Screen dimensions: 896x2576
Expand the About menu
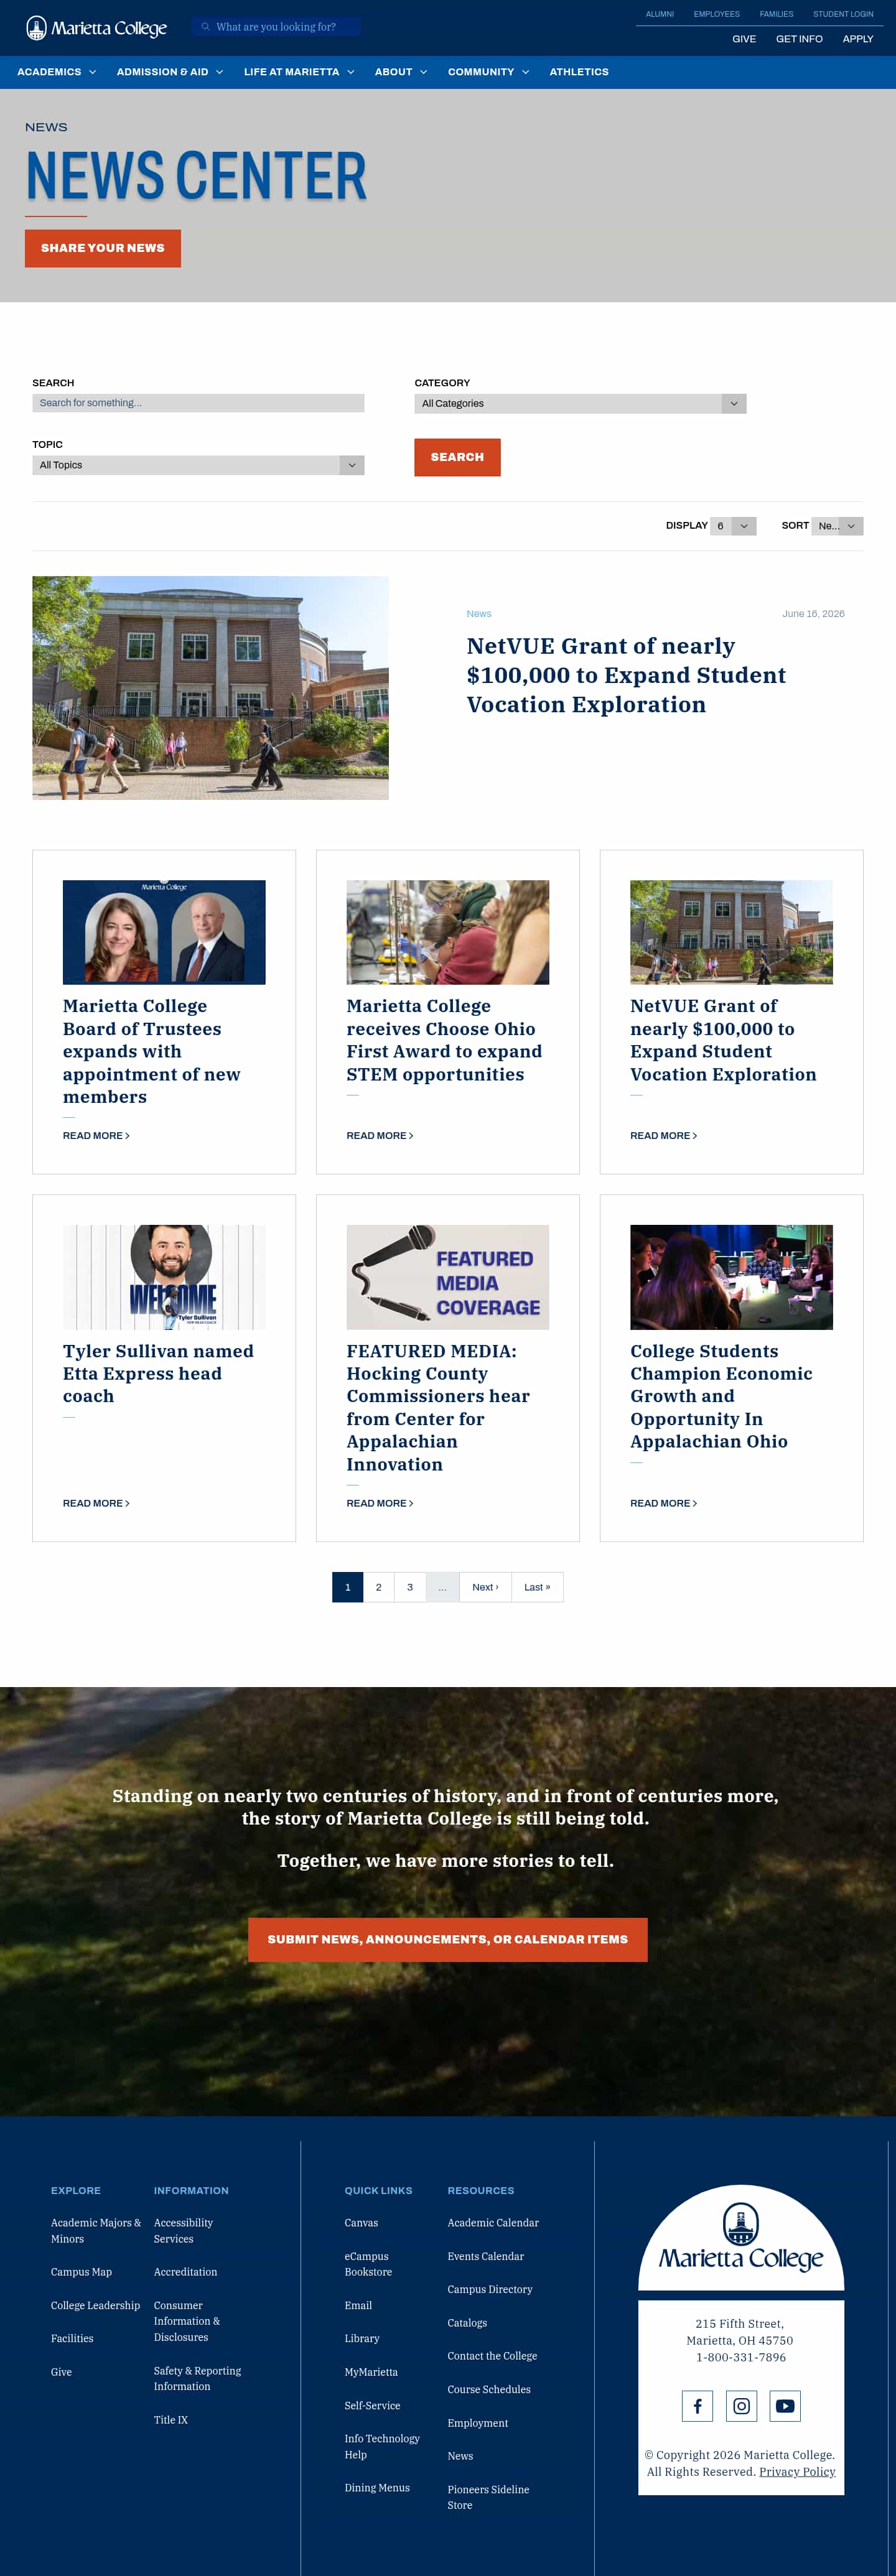[401, 72]
